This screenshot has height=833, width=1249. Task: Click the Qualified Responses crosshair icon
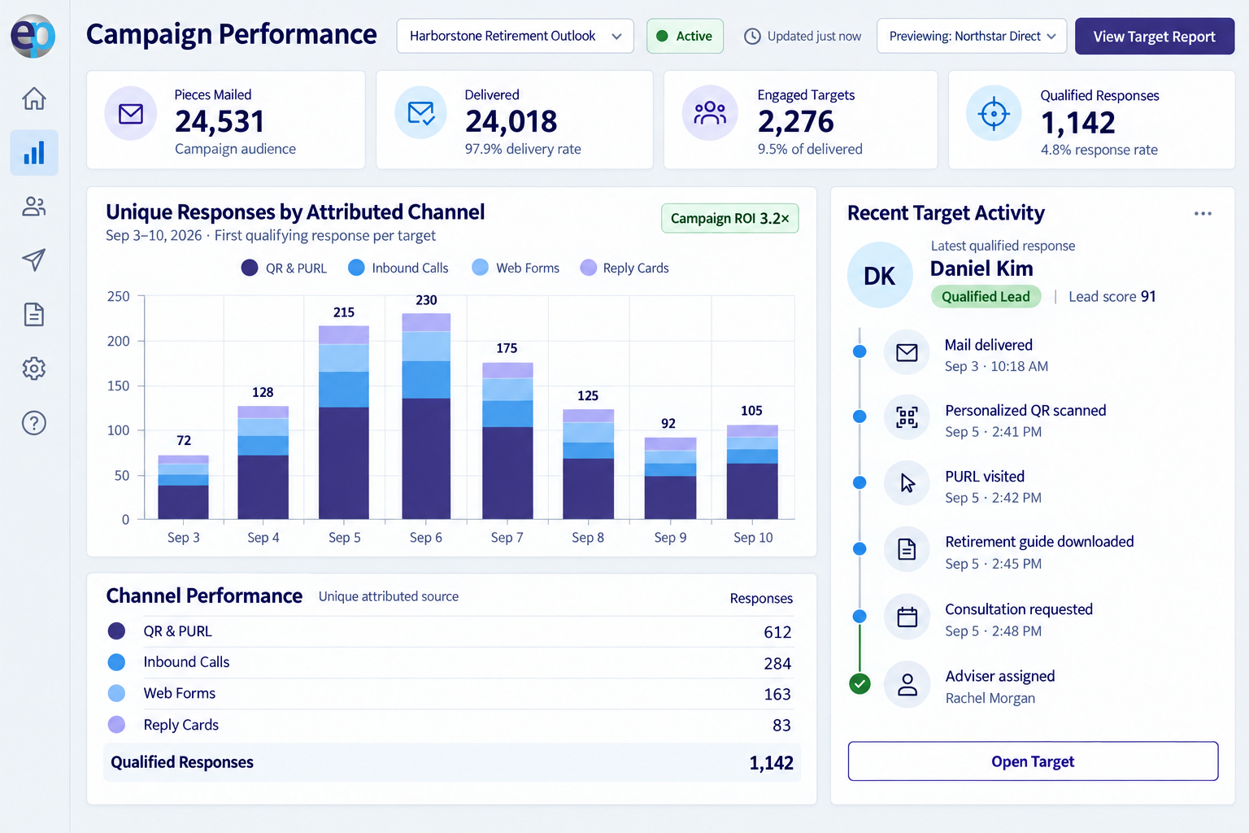[x=994, y=113]
